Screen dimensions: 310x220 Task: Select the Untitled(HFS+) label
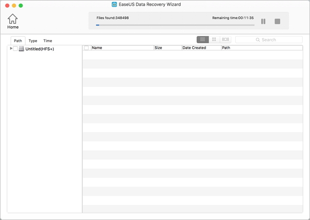click(x=40, y=49)
